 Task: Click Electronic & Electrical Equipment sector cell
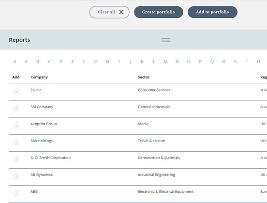166,191
